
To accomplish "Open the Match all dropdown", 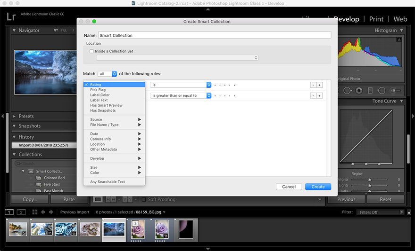I will [x=107, y=74].
